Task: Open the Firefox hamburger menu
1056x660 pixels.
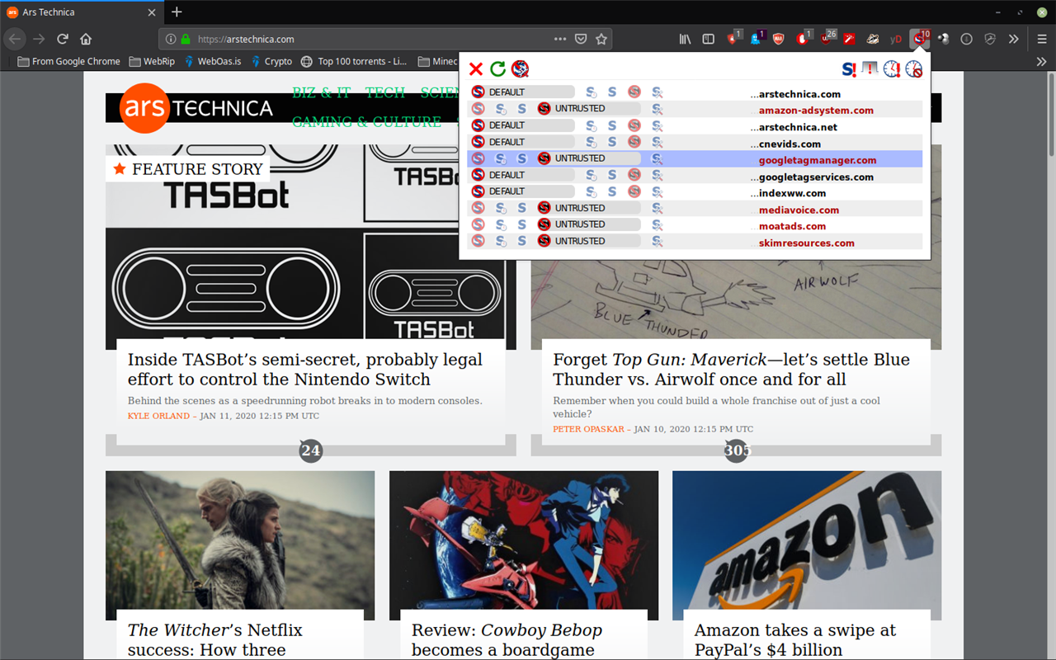Action: point(1042,39)
